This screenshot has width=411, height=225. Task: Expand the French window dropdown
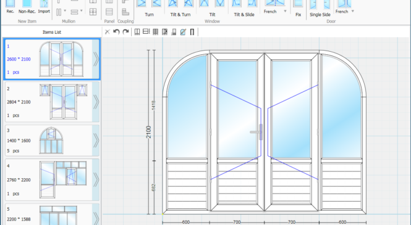pos(285,11)
